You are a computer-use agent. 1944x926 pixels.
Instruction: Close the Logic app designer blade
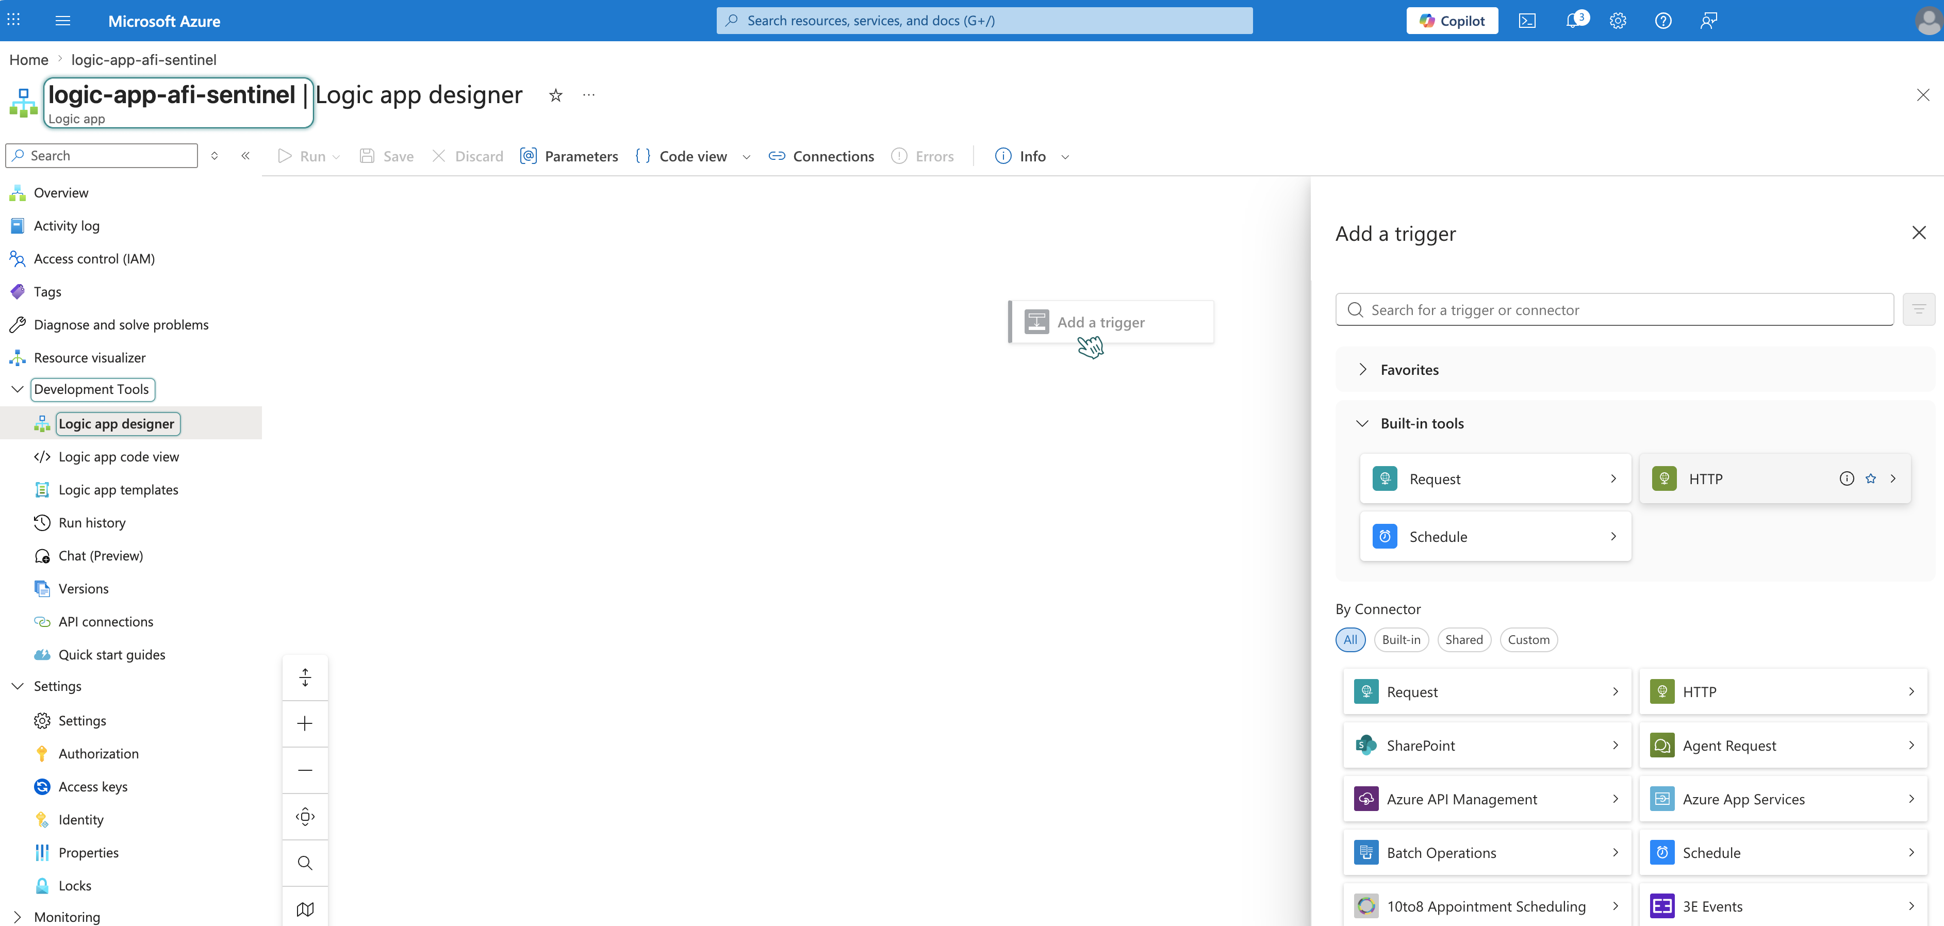tap(1923, 95)
